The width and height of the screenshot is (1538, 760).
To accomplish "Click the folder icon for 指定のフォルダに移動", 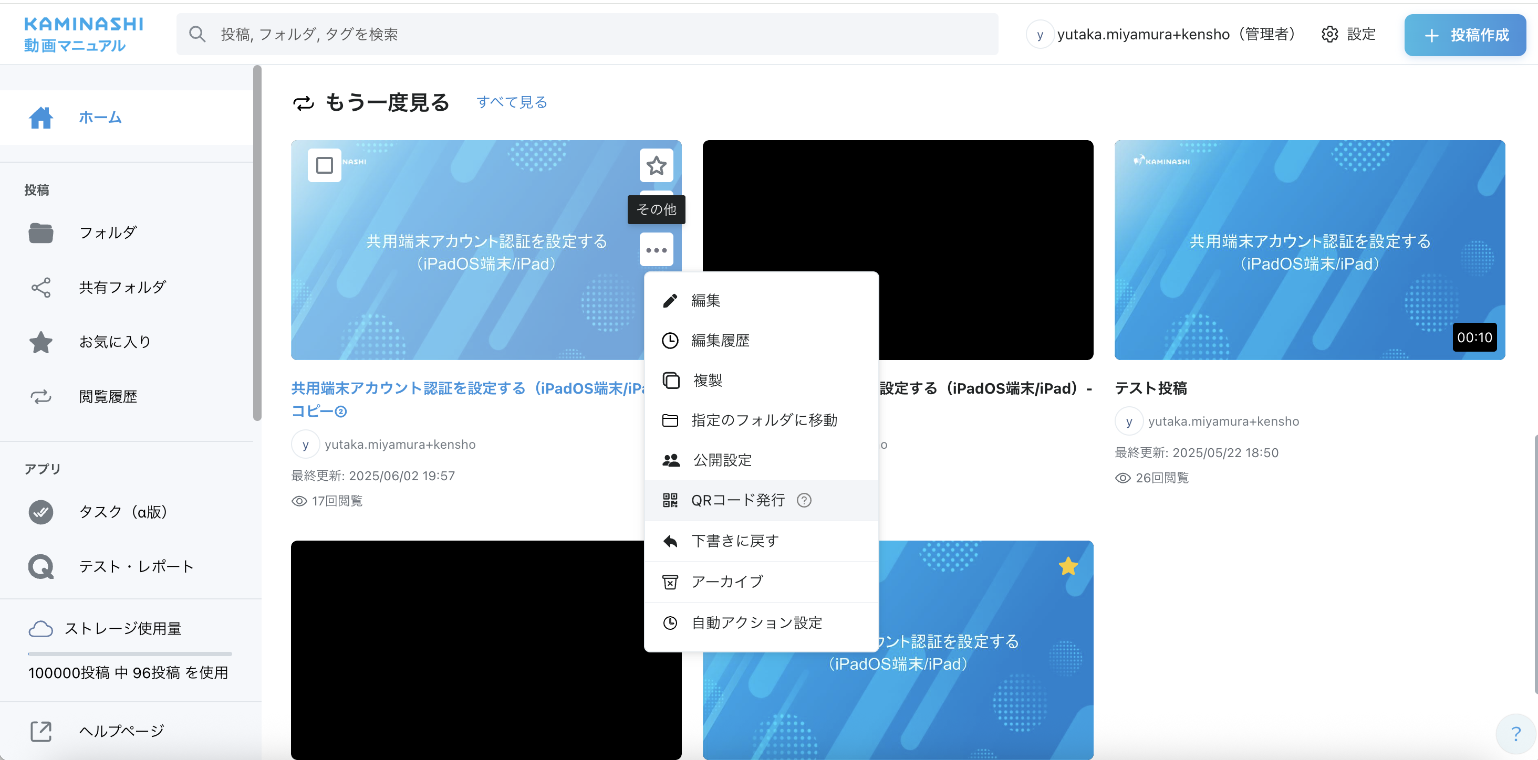I will pos(670,420).
